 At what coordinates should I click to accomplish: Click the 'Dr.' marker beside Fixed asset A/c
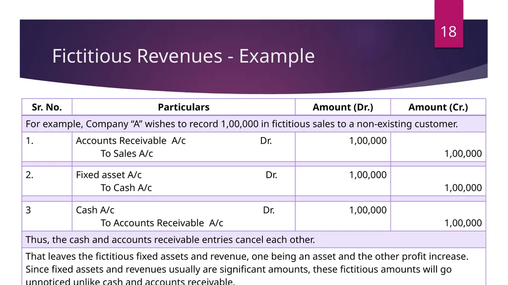(271, 175)
